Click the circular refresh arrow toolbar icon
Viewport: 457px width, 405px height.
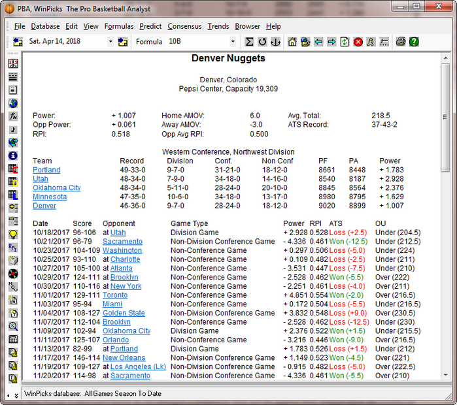pos(262,42)
